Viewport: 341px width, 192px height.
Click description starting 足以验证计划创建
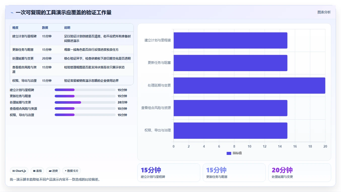coord(97,39)
